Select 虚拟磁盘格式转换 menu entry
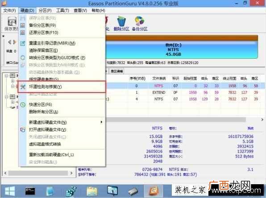 point(62,144)
